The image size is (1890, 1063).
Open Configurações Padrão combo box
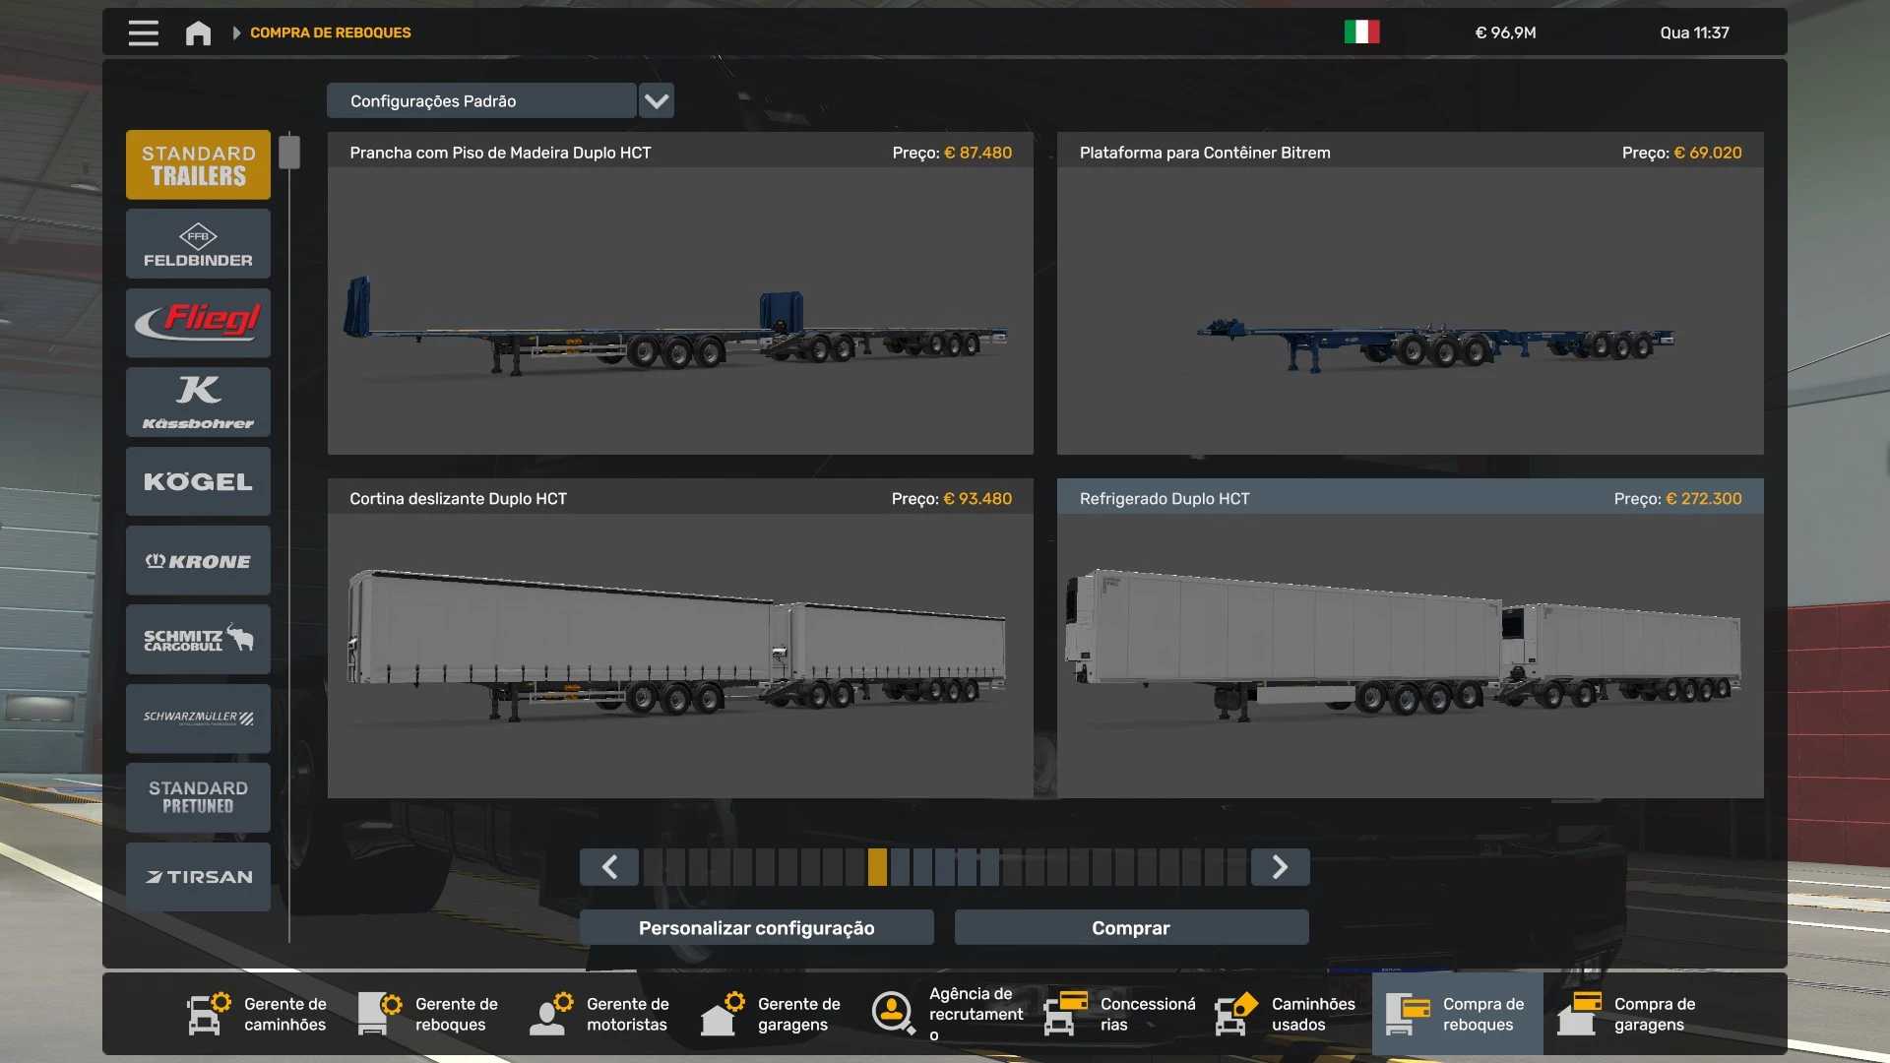point(480,100)
